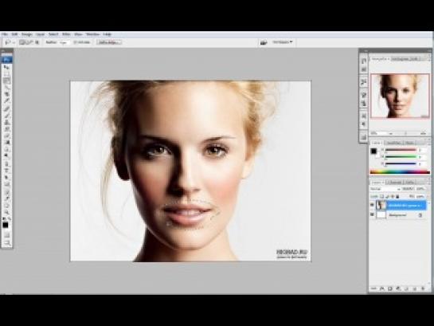Toggle Lock all in Layers panel
The width and height of the screenshot is (434, 326).
click(x=397, y=196)
